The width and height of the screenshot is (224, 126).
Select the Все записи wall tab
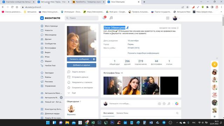click(x=108, y=113)
